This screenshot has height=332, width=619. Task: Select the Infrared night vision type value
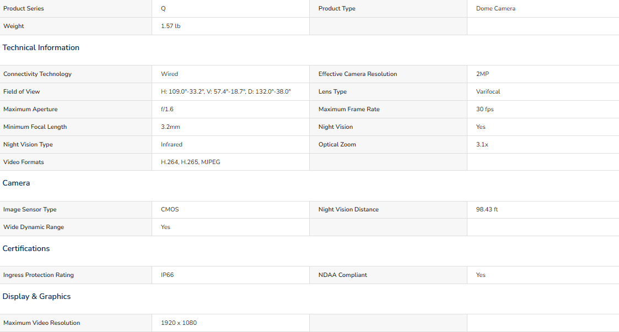tap(172, 144)
